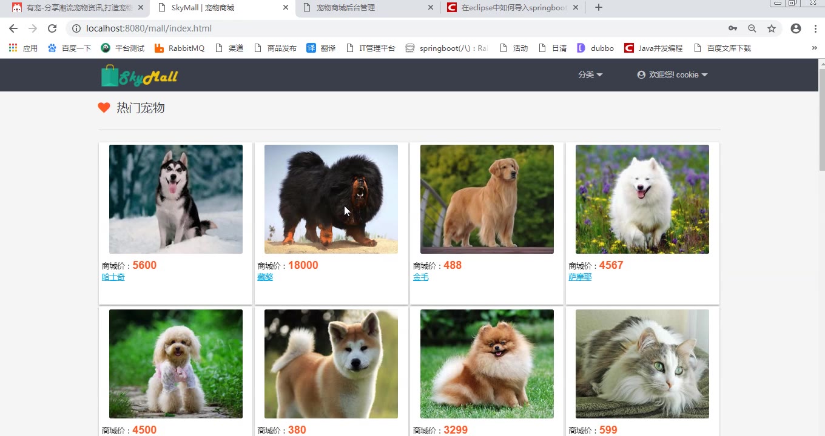Click the grey and white cat photo
This screenshot has height=436, width=825.
pyautogui.click(x=642, y=364)
